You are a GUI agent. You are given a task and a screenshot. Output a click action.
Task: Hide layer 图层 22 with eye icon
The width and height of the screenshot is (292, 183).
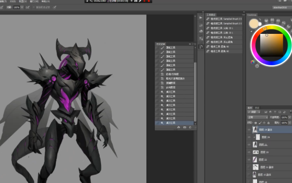250,159
